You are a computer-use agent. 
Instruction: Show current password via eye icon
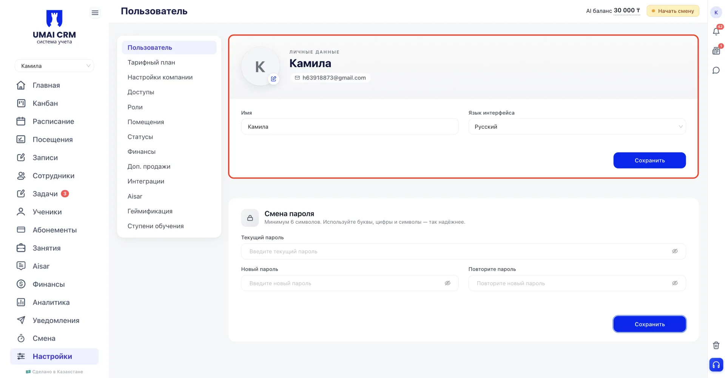(x=675, y=251)
